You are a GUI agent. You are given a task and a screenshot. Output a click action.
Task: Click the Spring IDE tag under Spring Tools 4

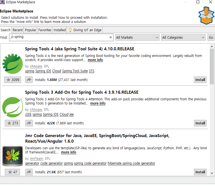click(43, 71)
